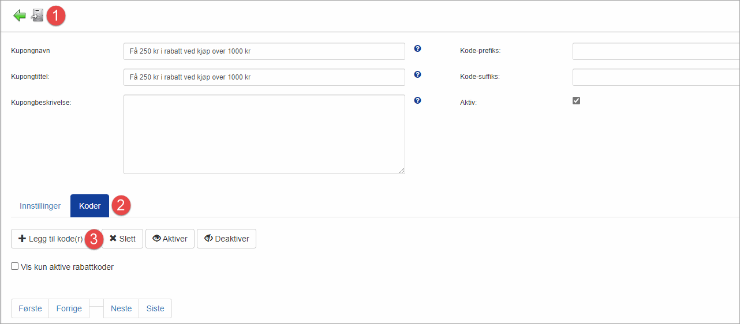Click the Aktiver button with eye icon
The image size is (740, 324).
point(170,239)
